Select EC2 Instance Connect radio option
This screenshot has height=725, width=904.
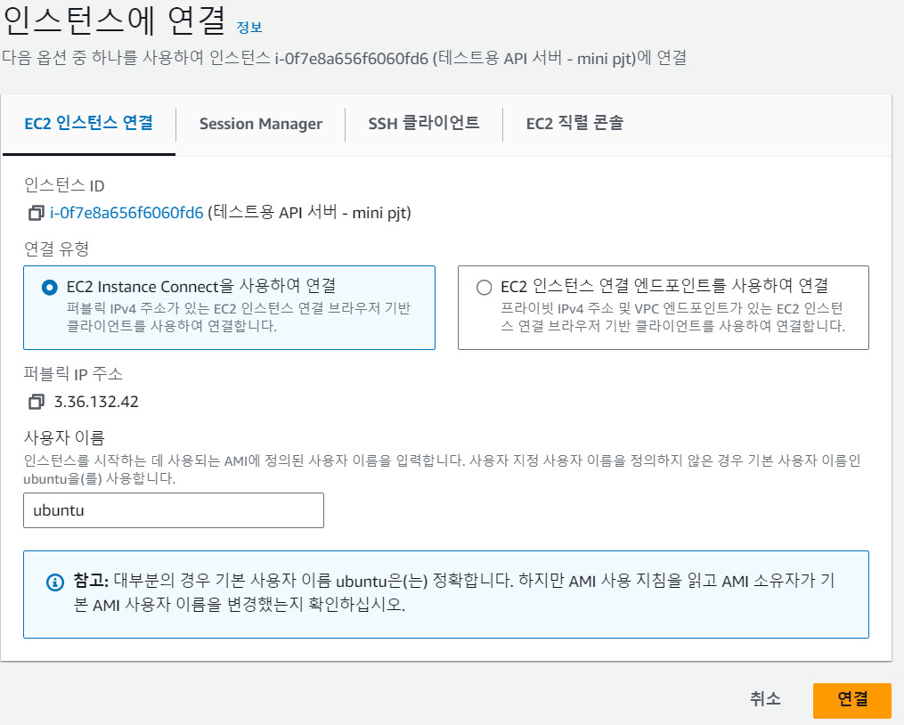50,287
